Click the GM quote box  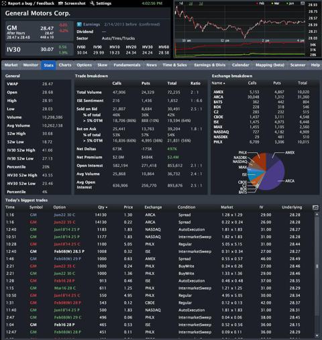[x=40, y=31]
